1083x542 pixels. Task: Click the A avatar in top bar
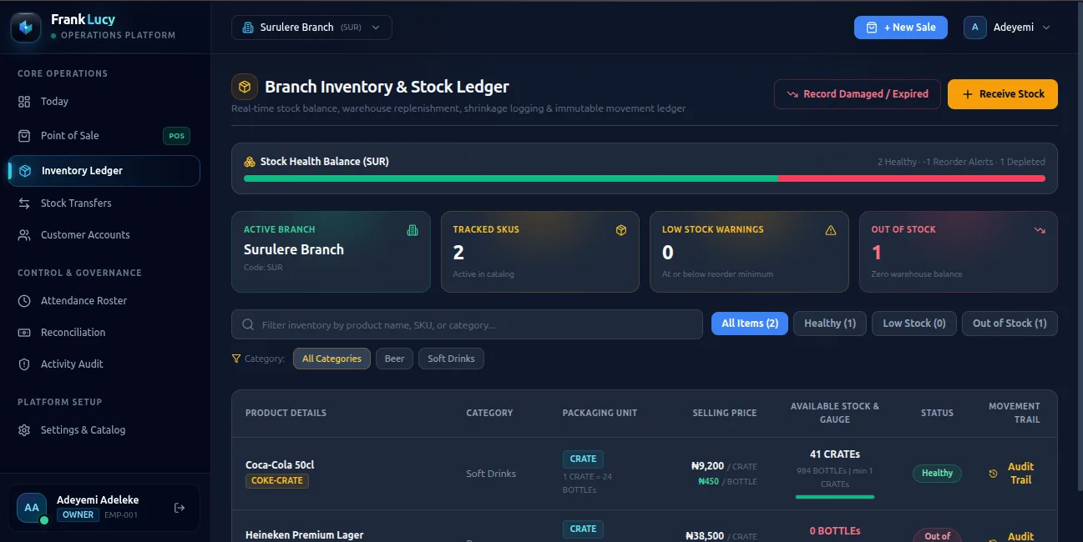[975, 28]
